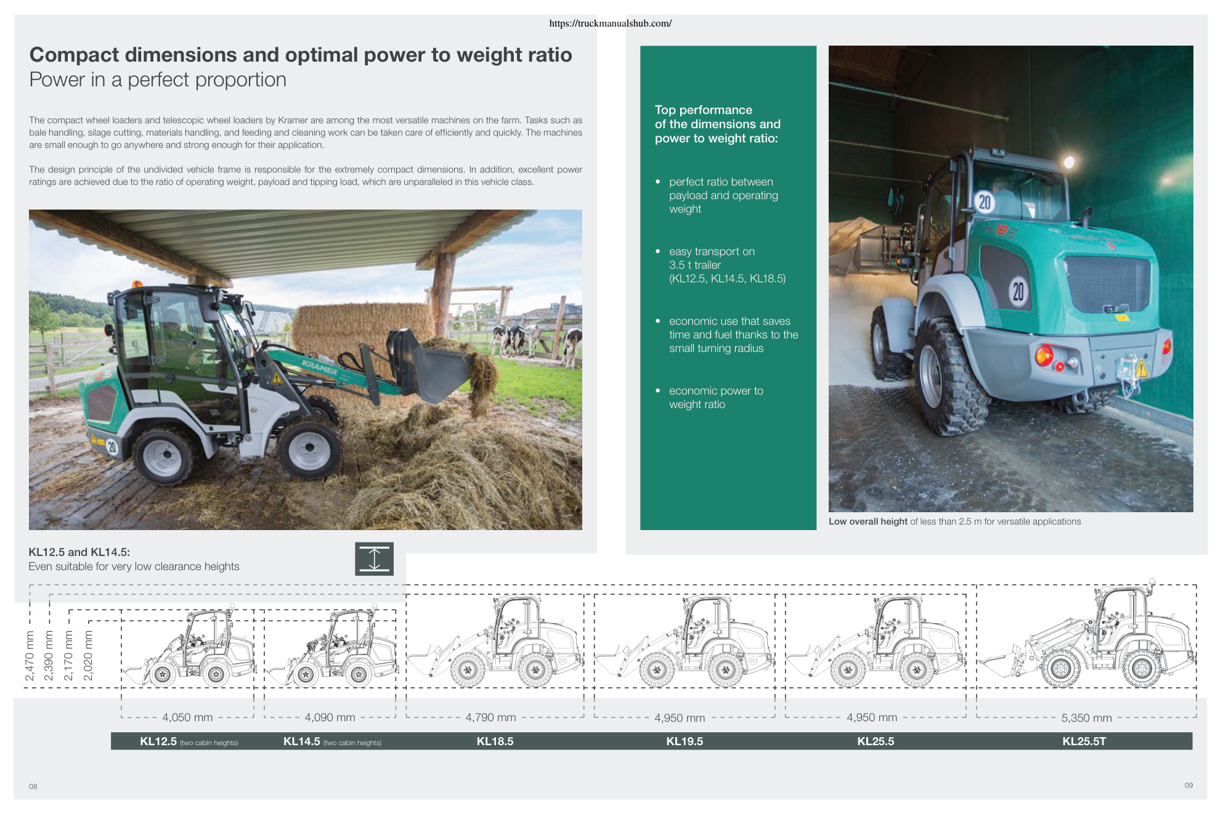Viewport: 1223px width, 813px height.
Task: Click the heading 'Compact dimensions and optimal power to weight ratio'
Action: [x=301, y=55]
